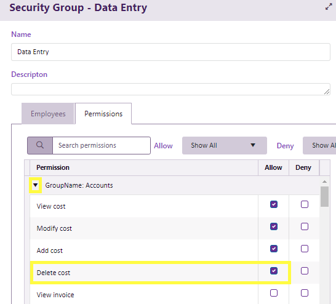Viewport: 336px width, 304px height.
Task: Click the expand dialog arrows icon
Action: click(329, 7)
